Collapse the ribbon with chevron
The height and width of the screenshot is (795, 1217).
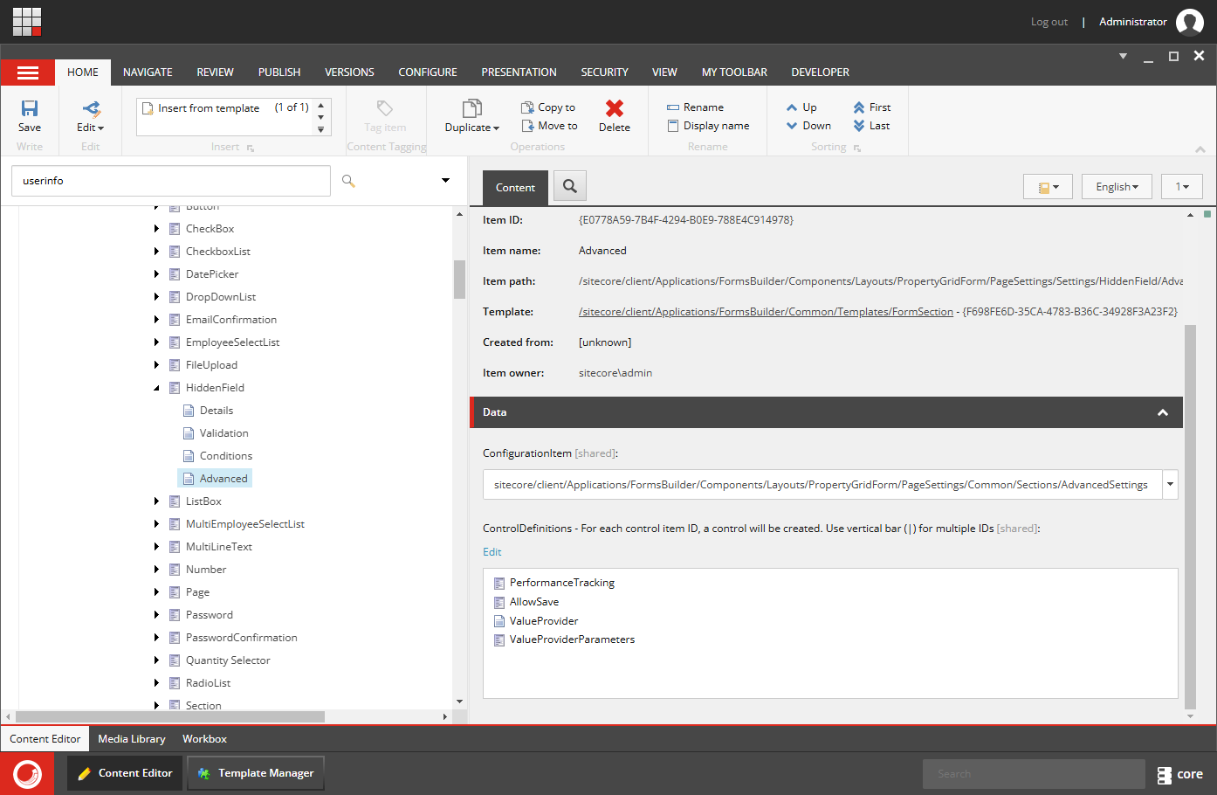[x=1200, y=149]
